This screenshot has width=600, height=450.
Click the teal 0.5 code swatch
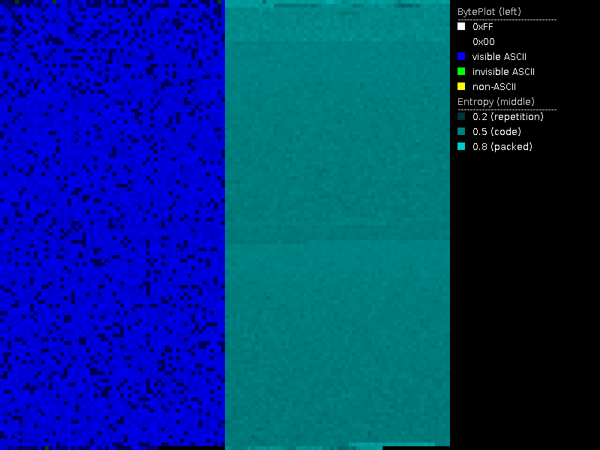tap(461, 131)
